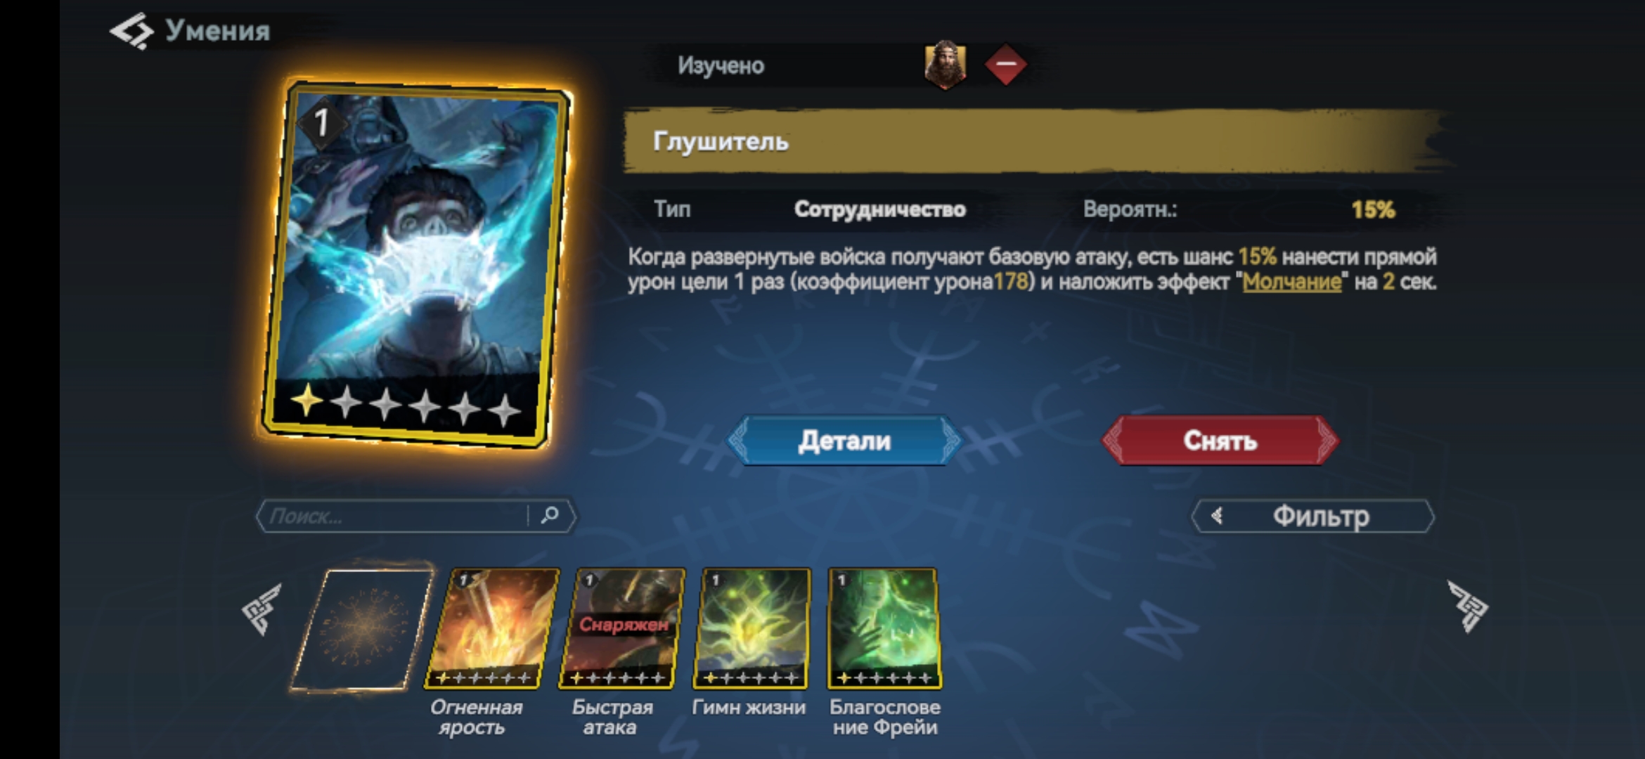The width and height of the screenshot is (1645, 759).
Task: Tap the star rating on Глушитель card
Action: [406, 403]
